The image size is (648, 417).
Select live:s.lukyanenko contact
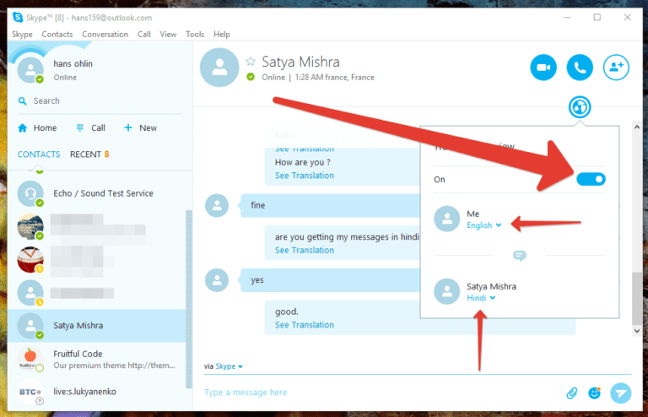click(x=97, y=392)
